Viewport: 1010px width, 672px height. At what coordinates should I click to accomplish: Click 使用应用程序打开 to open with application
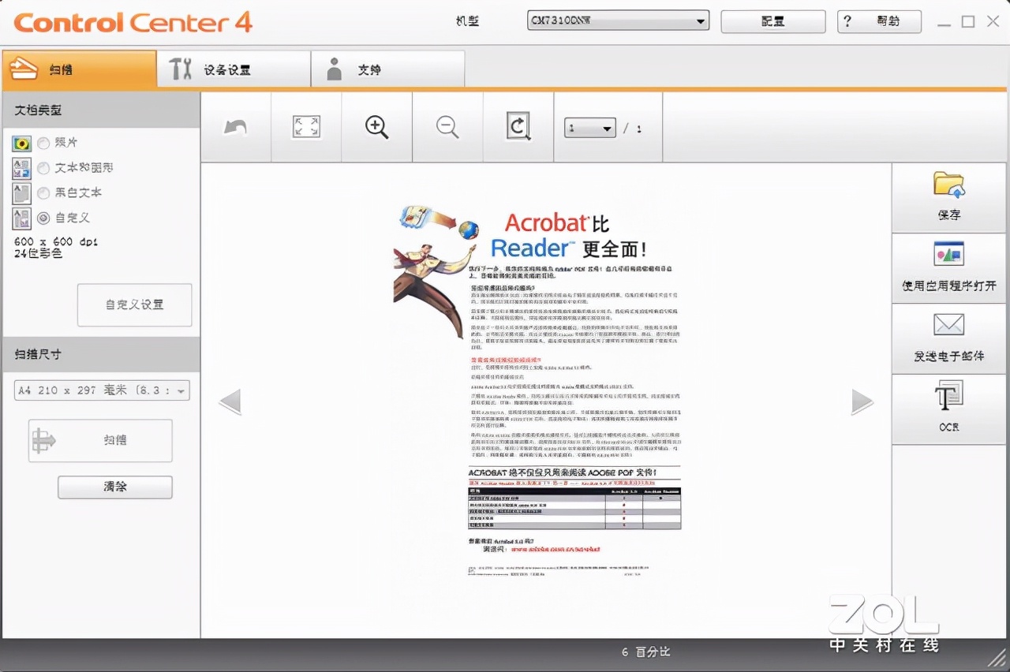click(x=949, y=268)
